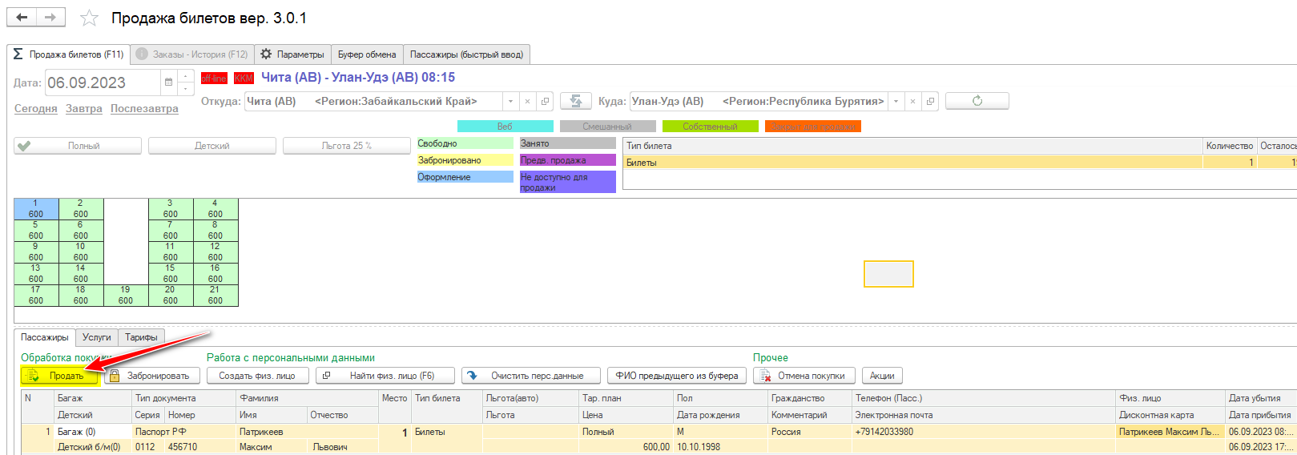This screenshot has height=455, width=1297.
Task: Select the Веб cyan color legend
Action: coord(505,127)
